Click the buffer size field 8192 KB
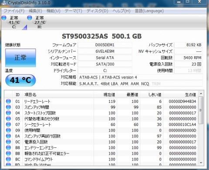The height and width of the screenshot is (170, 209). pyautogui.click(x=189, y=45)
